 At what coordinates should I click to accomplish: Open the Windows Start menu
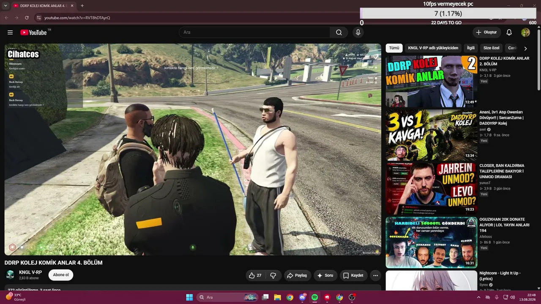(189, 297)
